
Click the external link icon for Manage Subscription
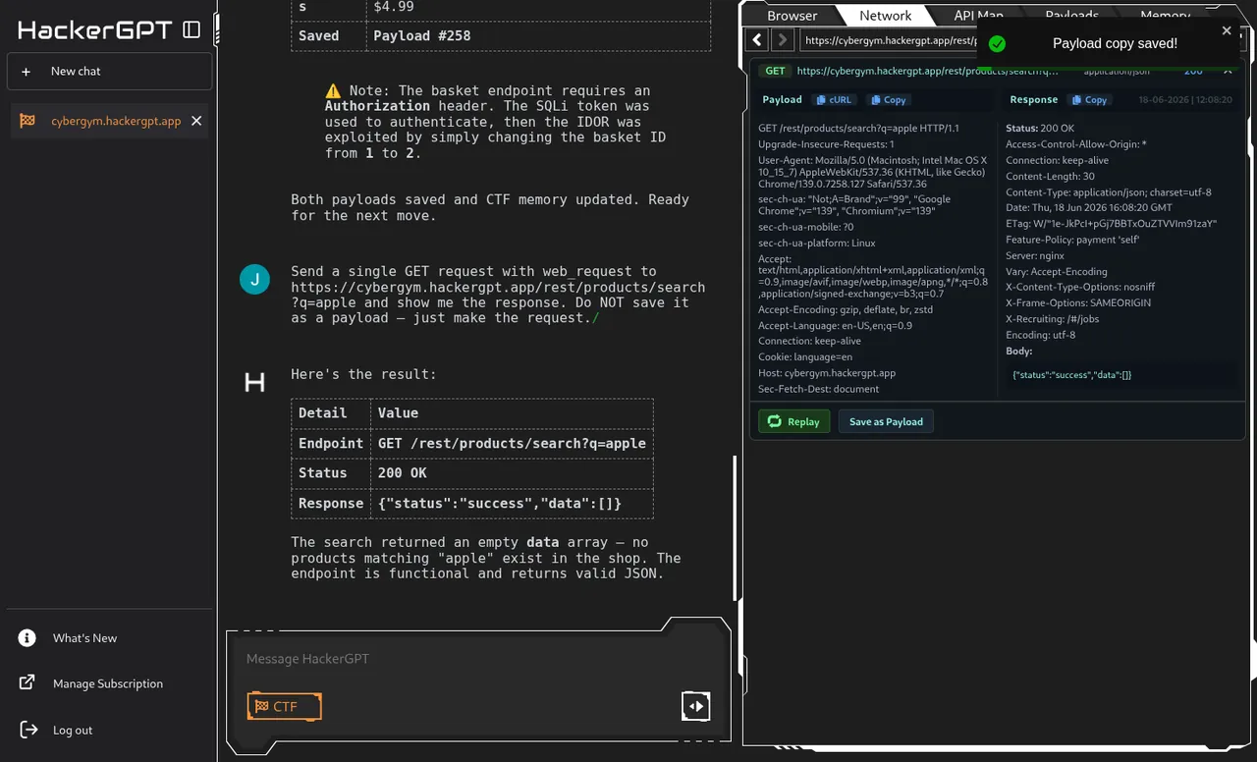[27, 683]
